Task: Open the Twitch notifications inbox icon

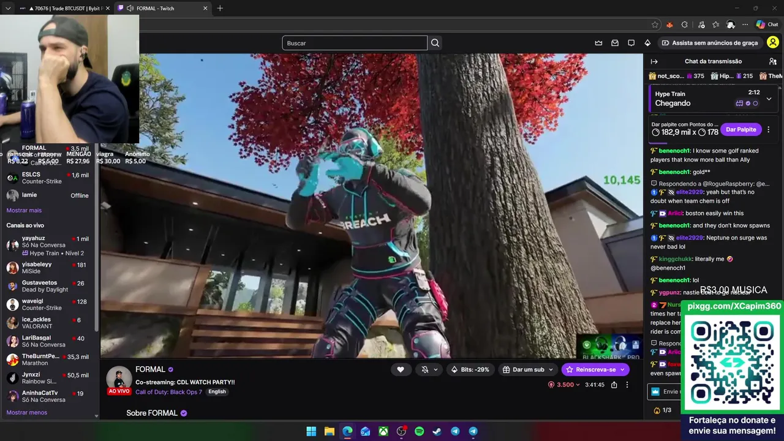Action: click(615, 43)
